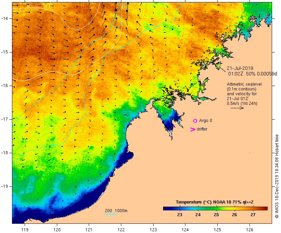This screenshot has width=281, height=233.
Task: Click the 27 label on the temperature scale
Action: tap(253, 214)
